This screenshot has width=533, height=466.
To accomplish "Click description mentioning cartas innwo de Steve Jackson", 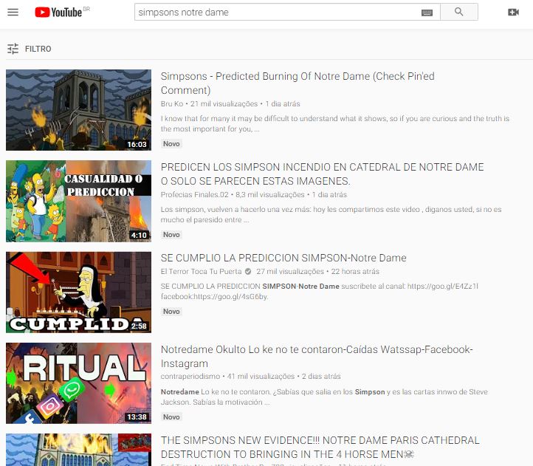I will point(324,397).
